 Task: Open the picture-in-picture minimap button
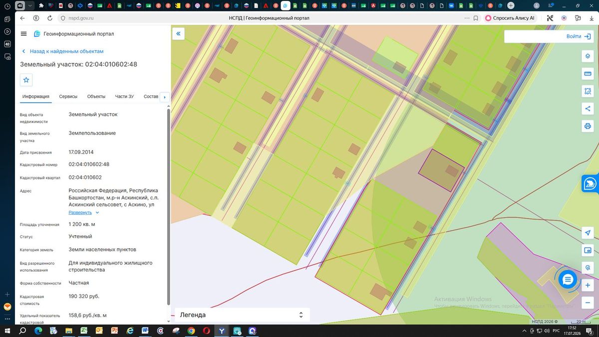[588, 250]
